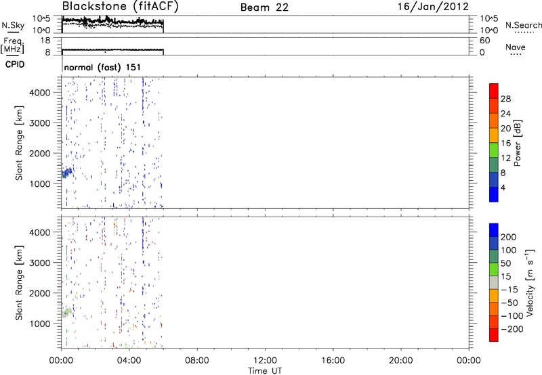Click the "16:00" time tick label
The image size is (542, 375).
(333, 361)
